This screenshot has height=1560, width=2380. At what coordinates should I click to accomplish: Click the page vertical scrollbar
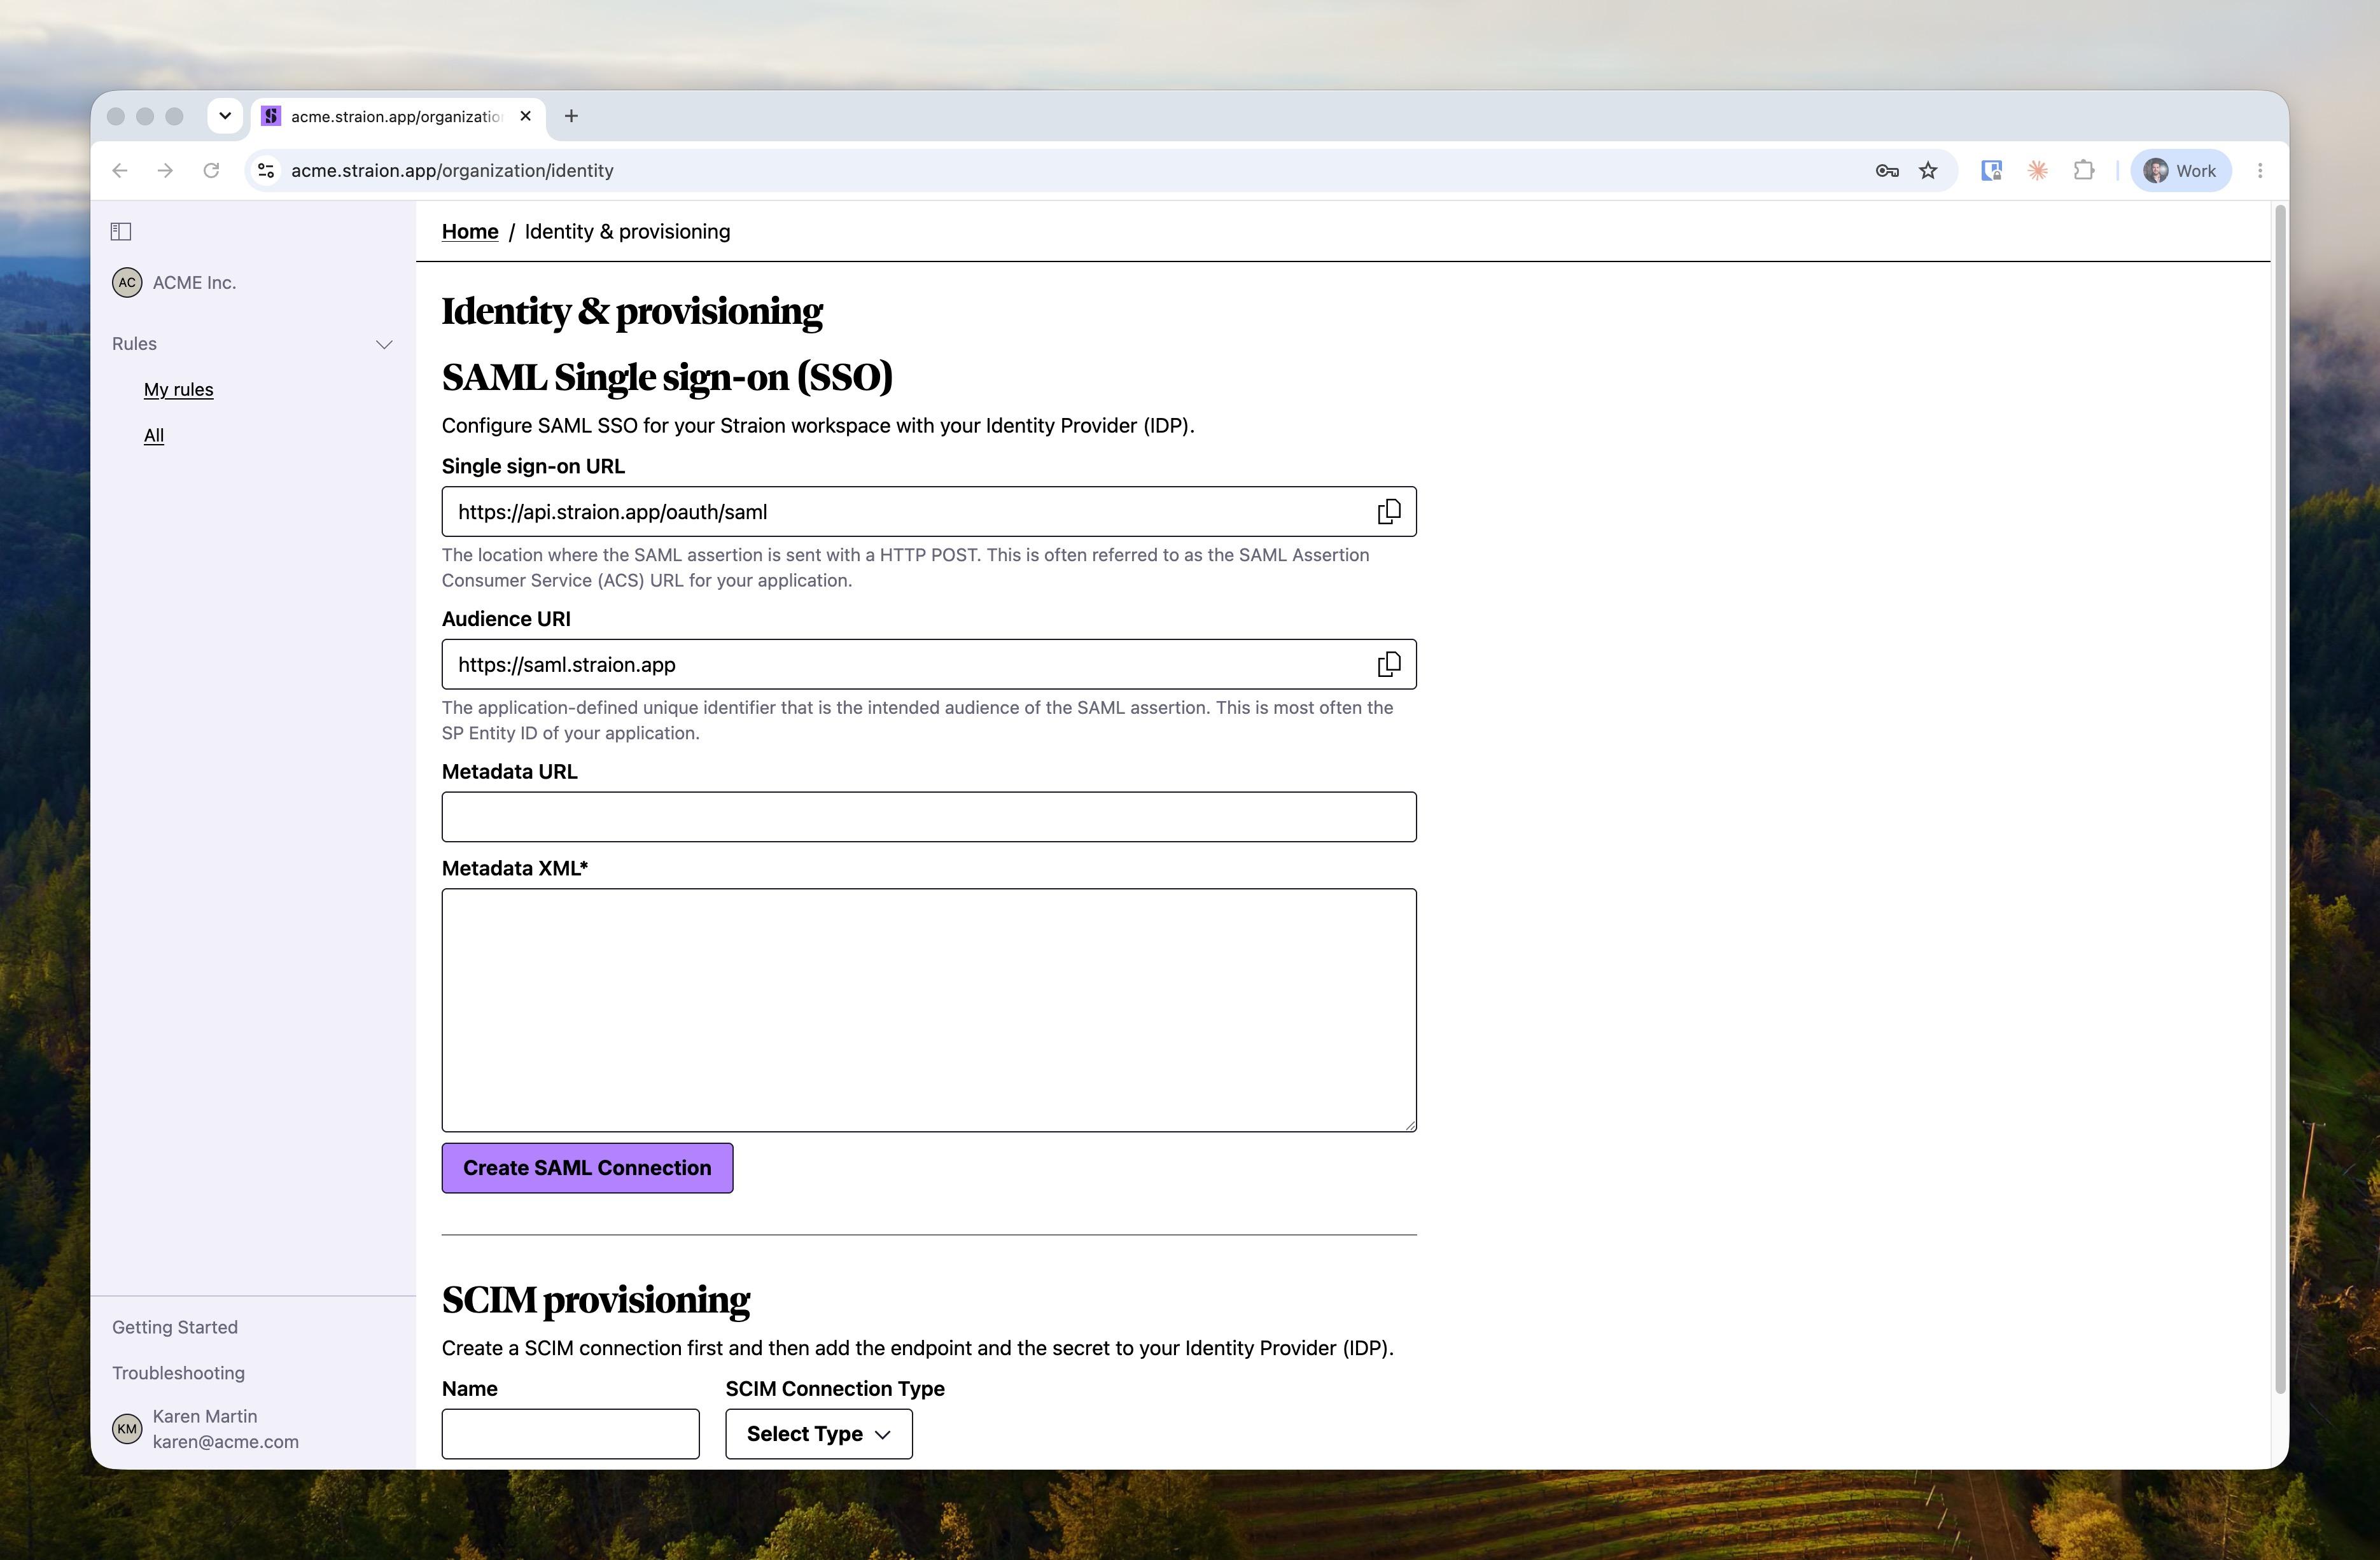pos(2280,800)
